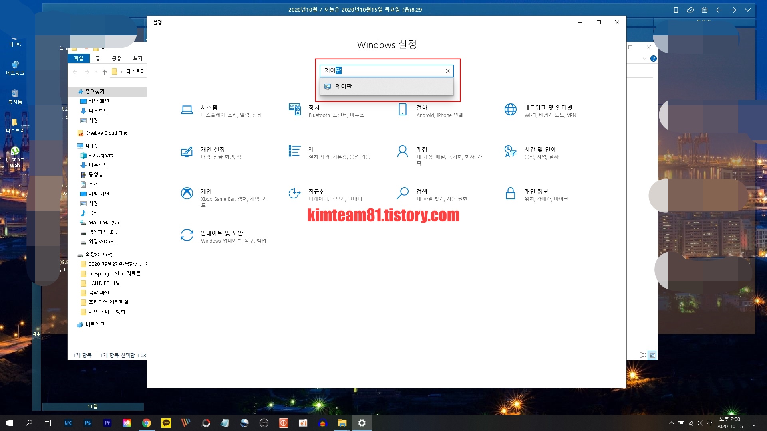This screenshot has height=431, width=767.
Task: Open Creative Cloud Files folder
Action: pyautogui.click(x=106, y=133)
